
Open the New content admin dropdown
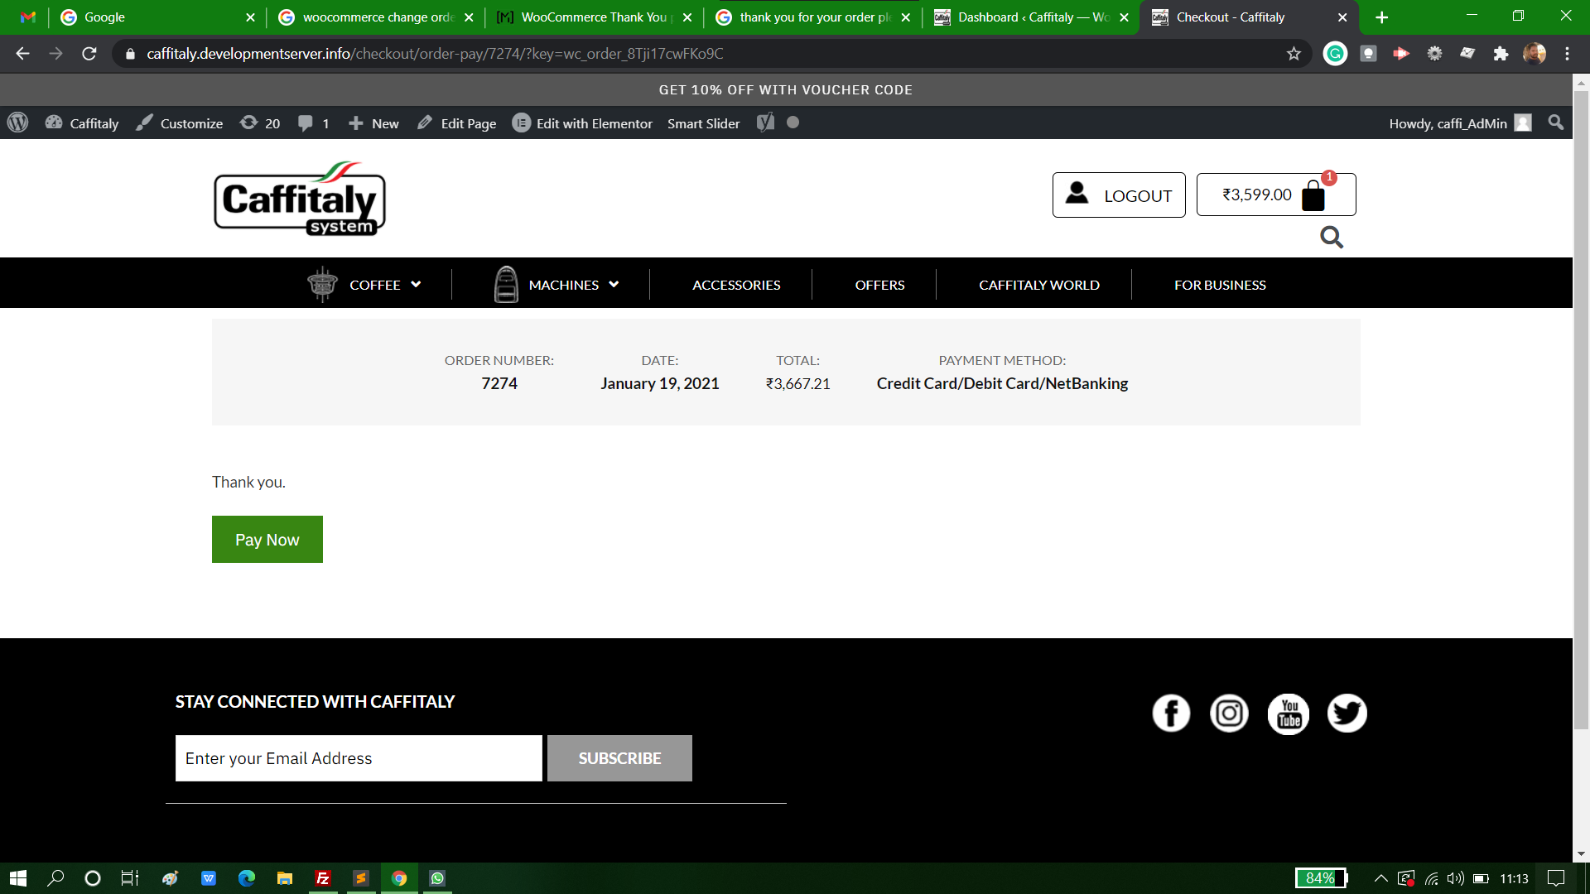click(373, 123)
